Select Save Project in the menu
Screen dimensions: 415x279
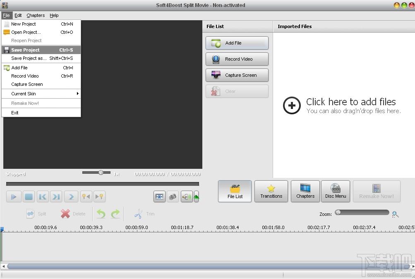pos(41,50)
